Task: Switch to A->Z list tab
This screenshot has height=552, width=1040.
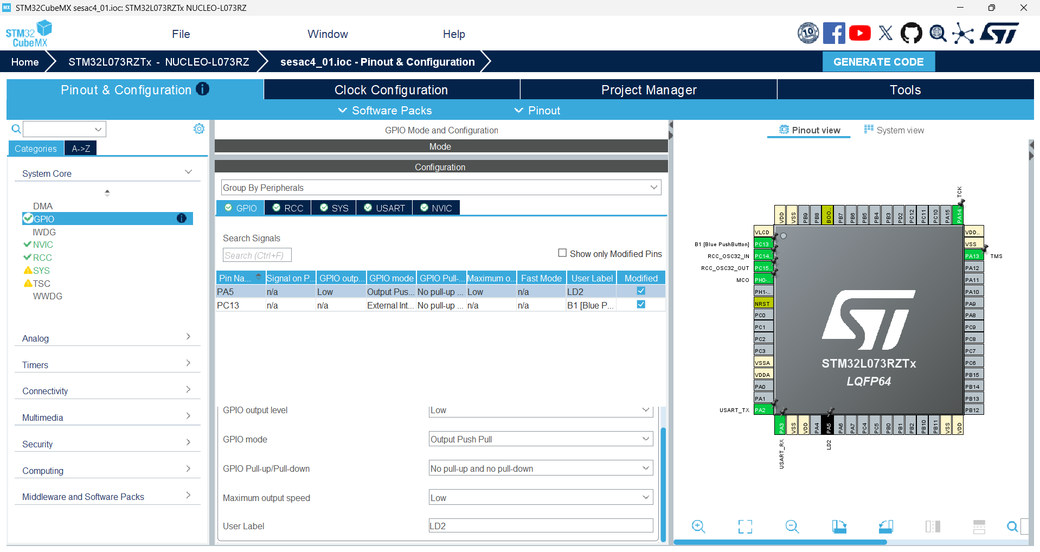Action: click(81, 148)
